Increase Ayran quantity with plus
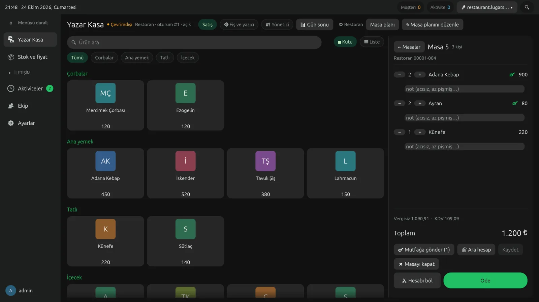This screenshot has width=539, height=302. pos(420,104)
